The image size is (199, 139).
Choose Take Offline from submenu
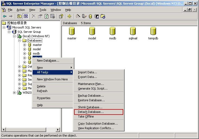(x=99, y=116)
